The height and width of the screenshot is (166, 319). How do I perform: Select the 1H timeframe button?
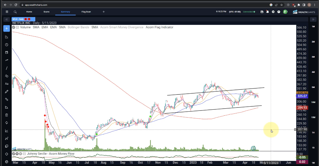click(313, 133)
